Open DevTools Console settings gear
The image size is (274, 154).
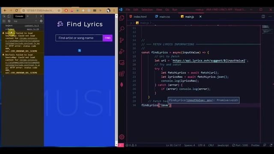(41, 21)
